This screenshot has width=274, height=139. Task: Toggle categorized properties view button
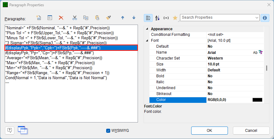click(x=148, y=18)
